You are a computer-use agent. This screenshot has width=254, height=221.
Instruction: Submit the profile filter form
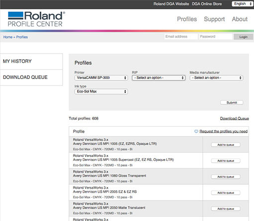(x=232, y=102)
